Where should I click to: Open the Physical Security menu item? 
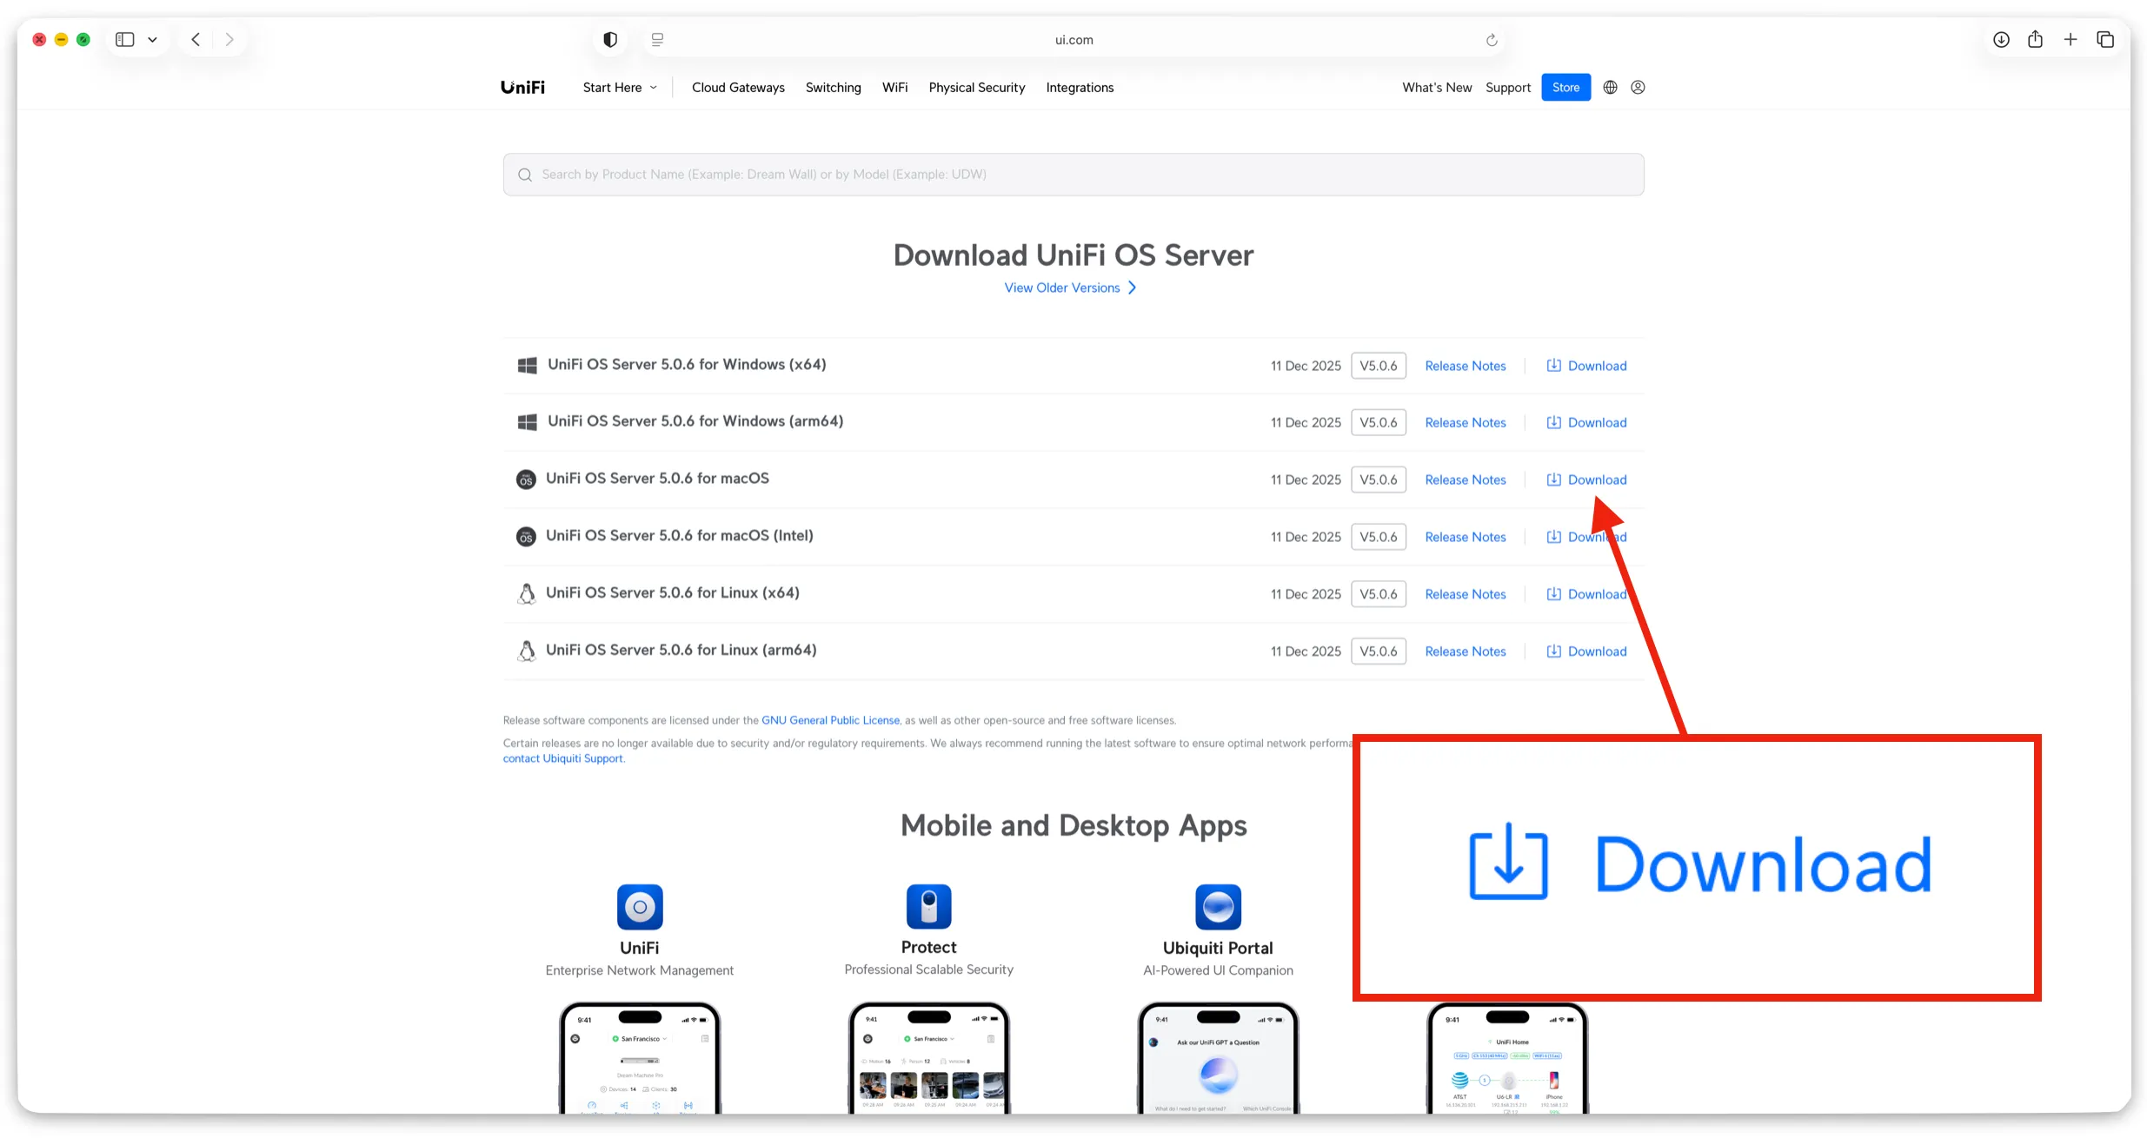[x=976, y=87]
